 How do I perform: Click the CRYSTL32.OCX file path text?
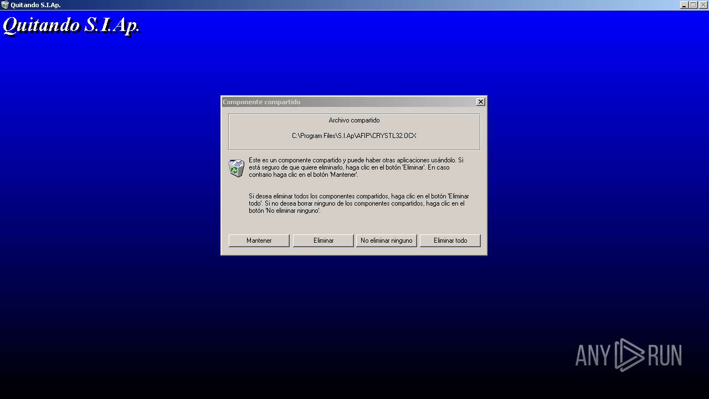click(354, 136)
